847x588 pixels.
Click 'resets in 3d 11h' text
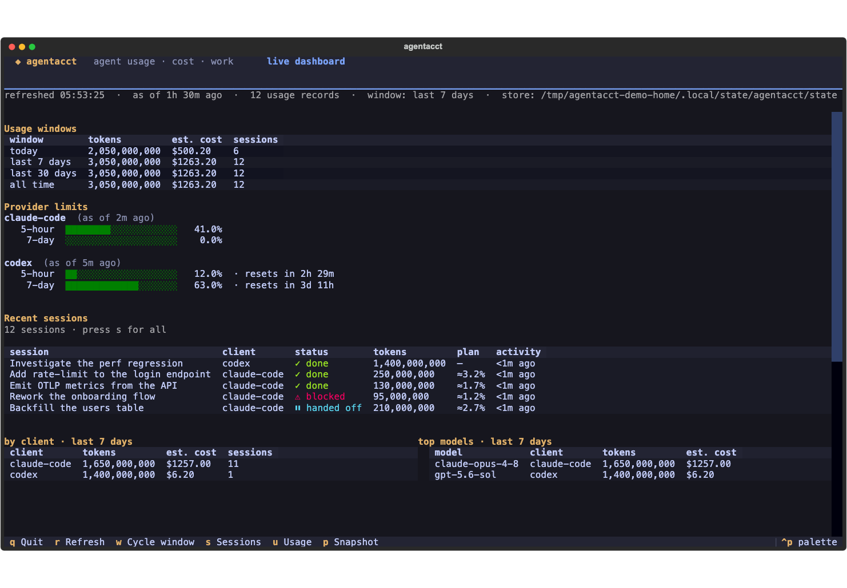click(289, 285)
